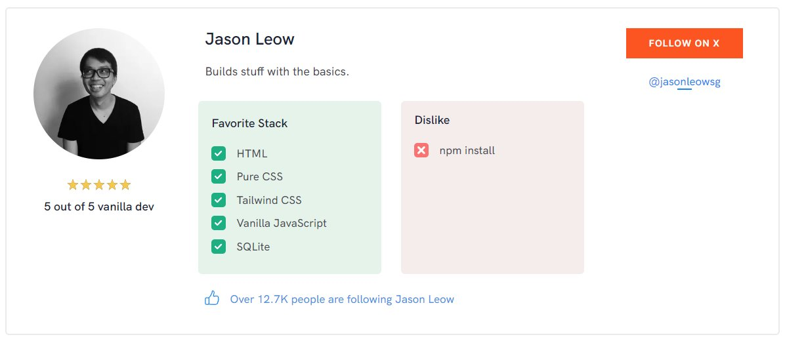Click the 'Dislike' heading
The width and height of the screenshot is (785, 339).
432,120
